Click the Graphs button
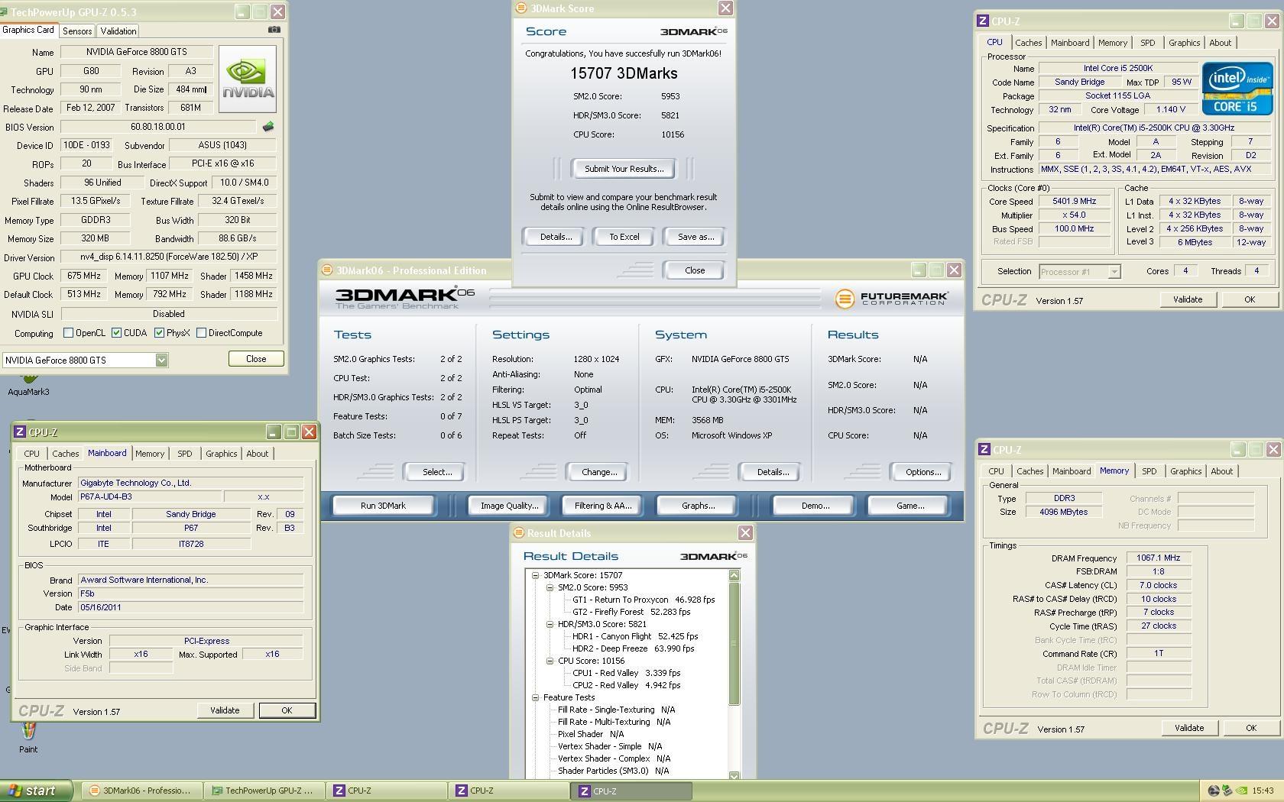The height and width of the screenshot is (802, 1284). 698,506
